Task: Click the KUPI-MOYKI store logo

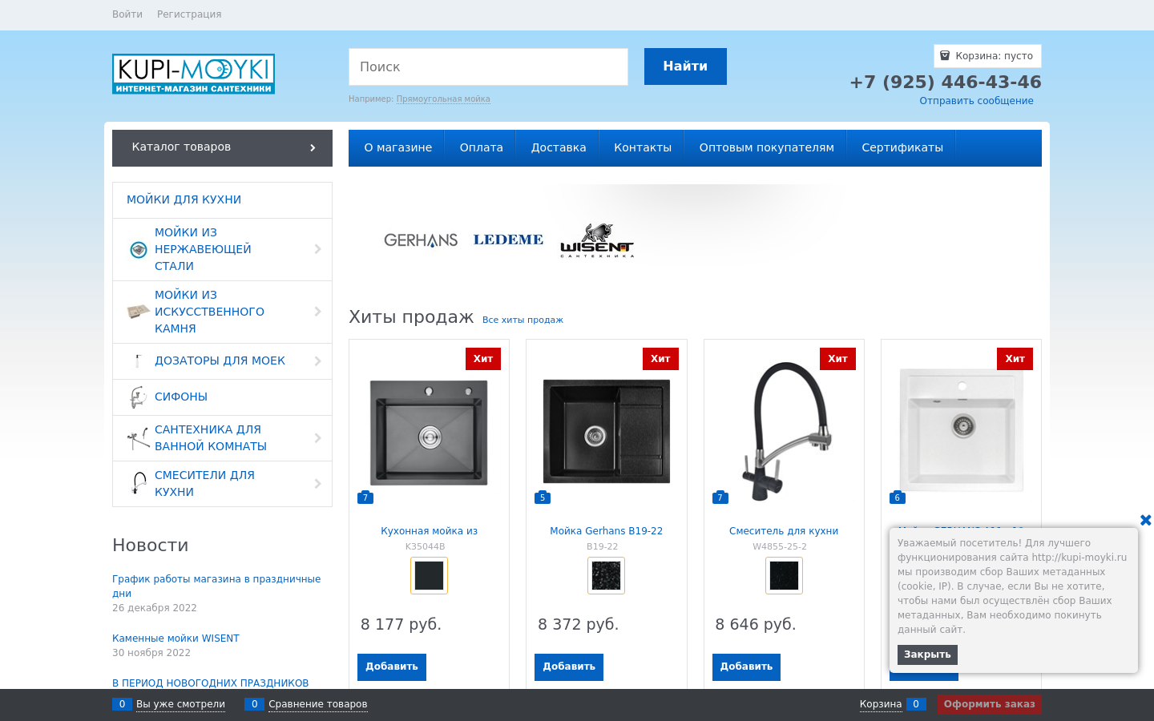Action: tap(193, 74)
